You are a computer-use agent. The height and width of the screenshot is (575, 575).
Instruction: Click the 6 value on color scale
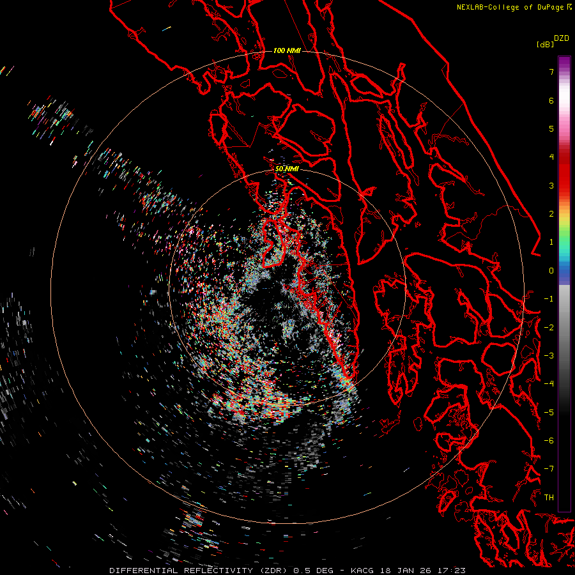click(551, 100)
